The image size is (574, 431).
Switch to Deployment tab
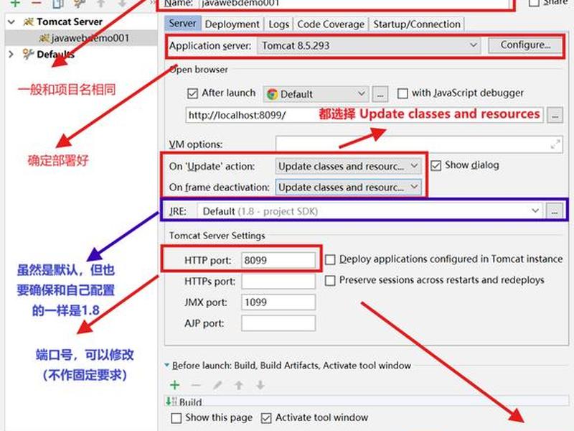(232, 24)
